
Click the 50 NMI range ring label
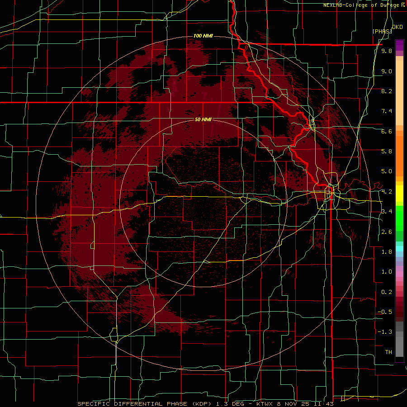203,119
